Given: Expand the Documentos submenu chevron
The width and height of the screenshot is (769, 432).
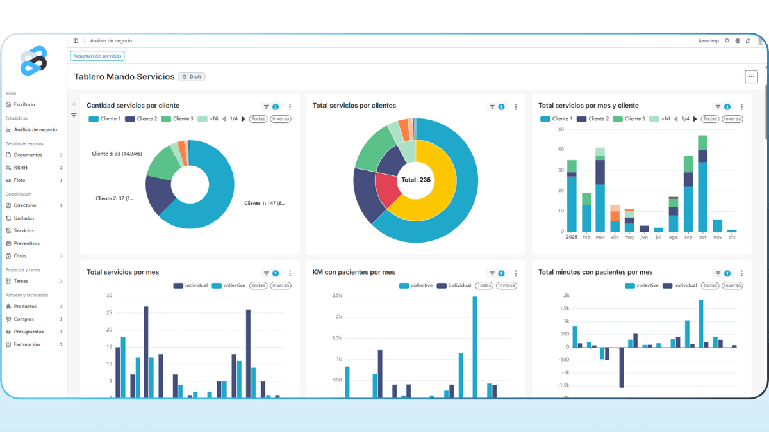Looking at the screenshot, I should [62, 155].
